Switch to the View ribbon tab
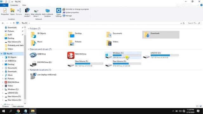The image size is (203, 114). pyautogui.click(x=24, y=5)
